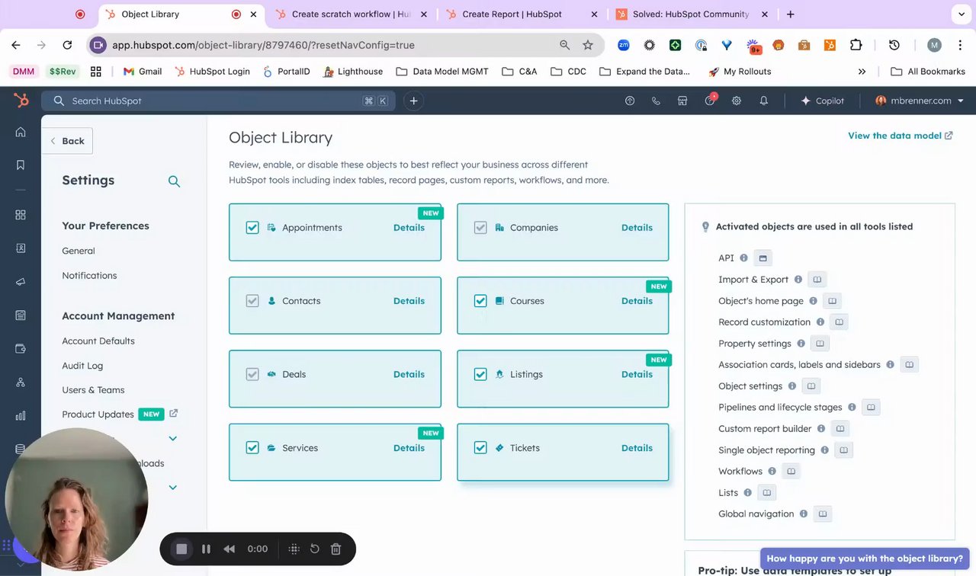Delete the recording with the trash icon
Screen dimensions: 976x576
coord(335,549)
